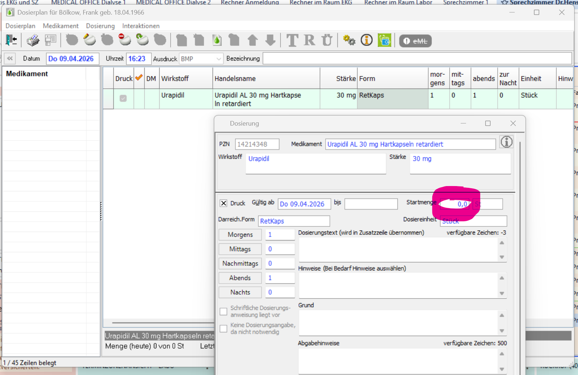Image resolution: width=578 pixels, height=375 pixels.
Task: Click the medication info icon beside Medikament field
Action: click(x=506, y=142)
